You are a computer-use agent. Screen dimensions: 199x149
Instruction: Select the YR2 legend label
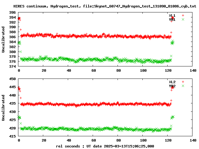point(172,86)
